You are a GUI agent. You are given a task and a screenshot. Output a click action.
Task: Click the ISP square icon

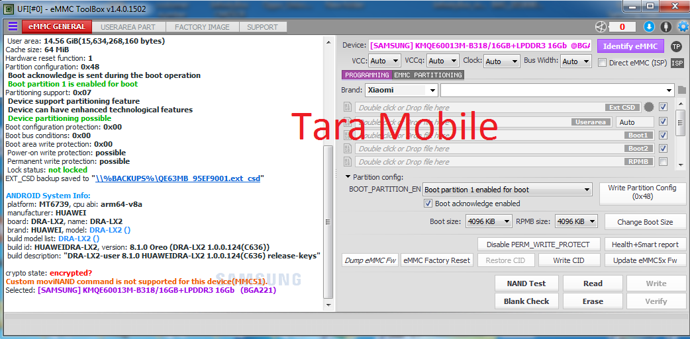point(677,63)
